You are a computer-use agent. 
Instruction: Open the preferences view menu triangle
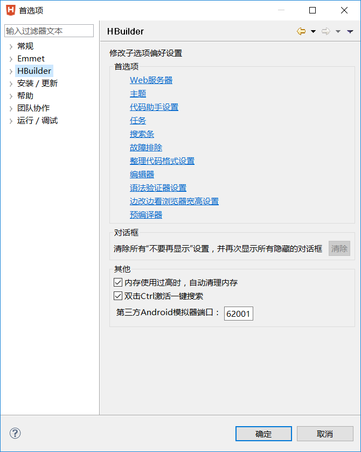(x=350, y=31)
